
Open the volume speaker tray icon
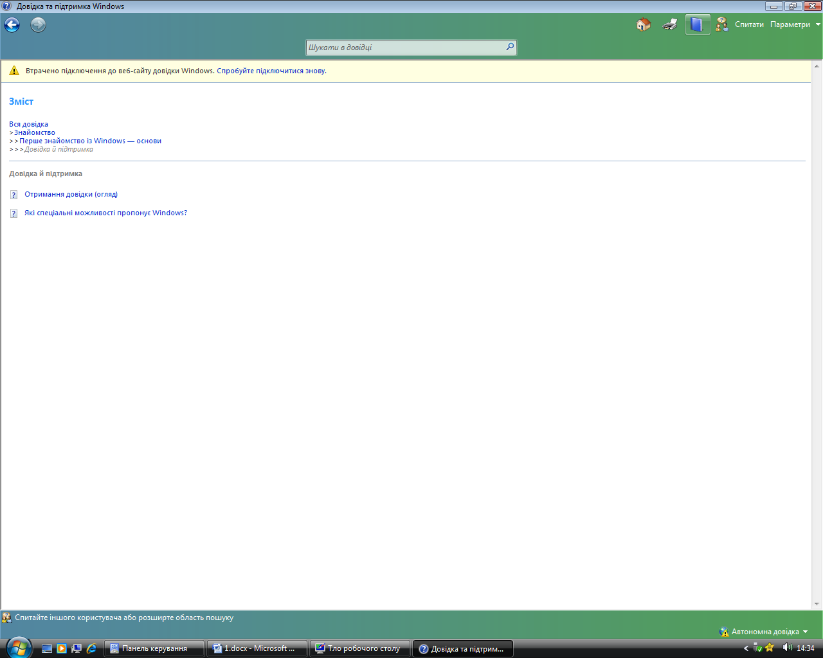click(787, 648)
